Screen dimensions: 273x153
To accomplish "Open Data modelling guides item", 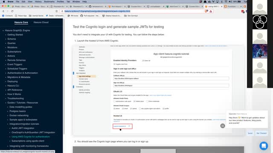I will pos(21,107).
